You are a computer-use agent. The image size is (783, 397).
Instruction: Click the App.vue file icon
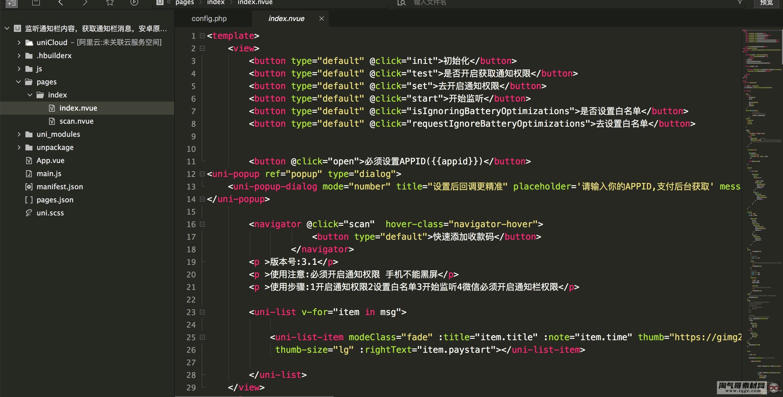[x=29, y=161]
